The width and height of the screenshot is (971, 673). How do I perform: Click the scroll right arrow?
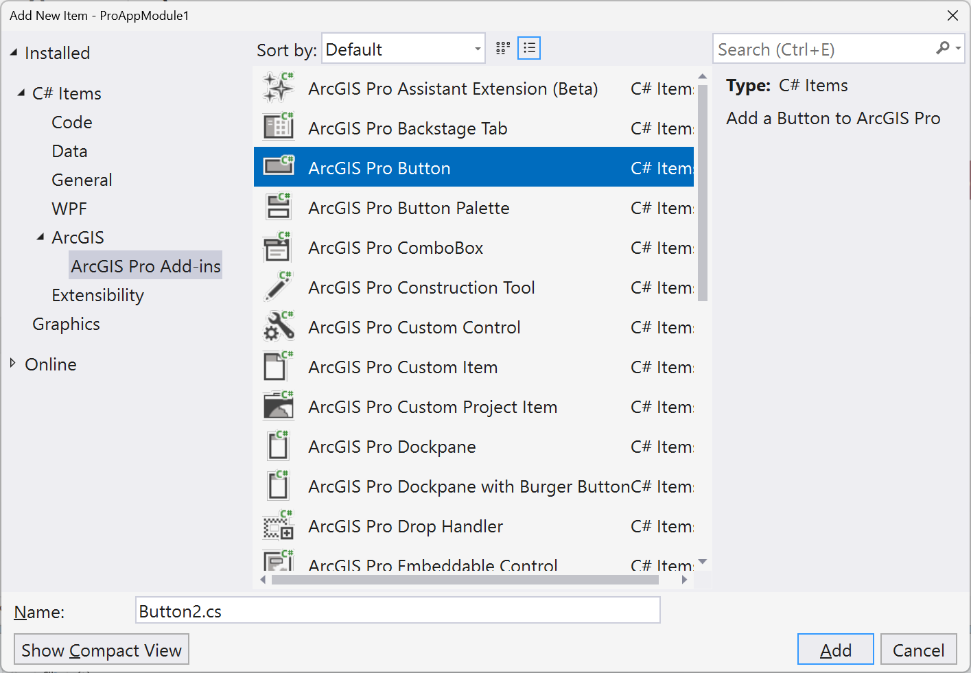tap(684, 580)
